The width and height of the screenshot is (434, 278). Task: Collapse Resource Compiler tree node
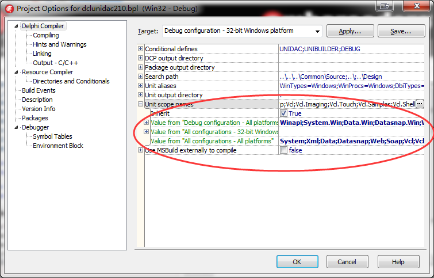16,72
